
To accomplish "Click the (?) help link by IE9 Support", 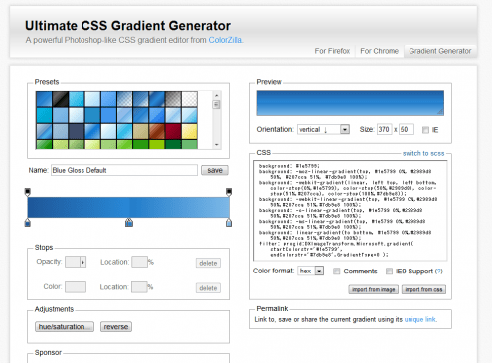I will (438, 272).
